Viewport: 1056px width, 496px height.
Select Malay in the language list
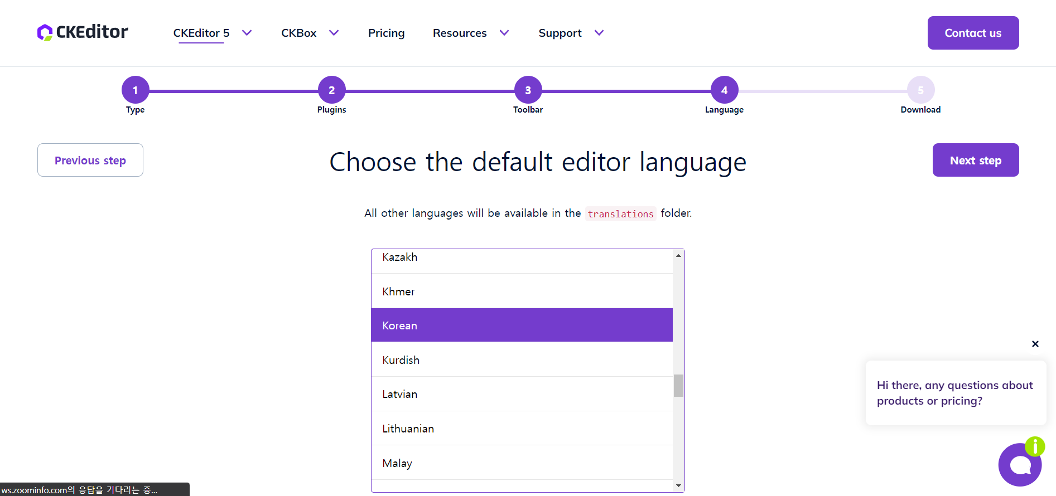[x=522, y=463]
